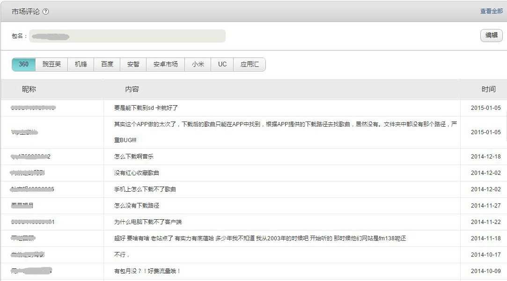Open the 查看全部 link

[x=491, y=11]
